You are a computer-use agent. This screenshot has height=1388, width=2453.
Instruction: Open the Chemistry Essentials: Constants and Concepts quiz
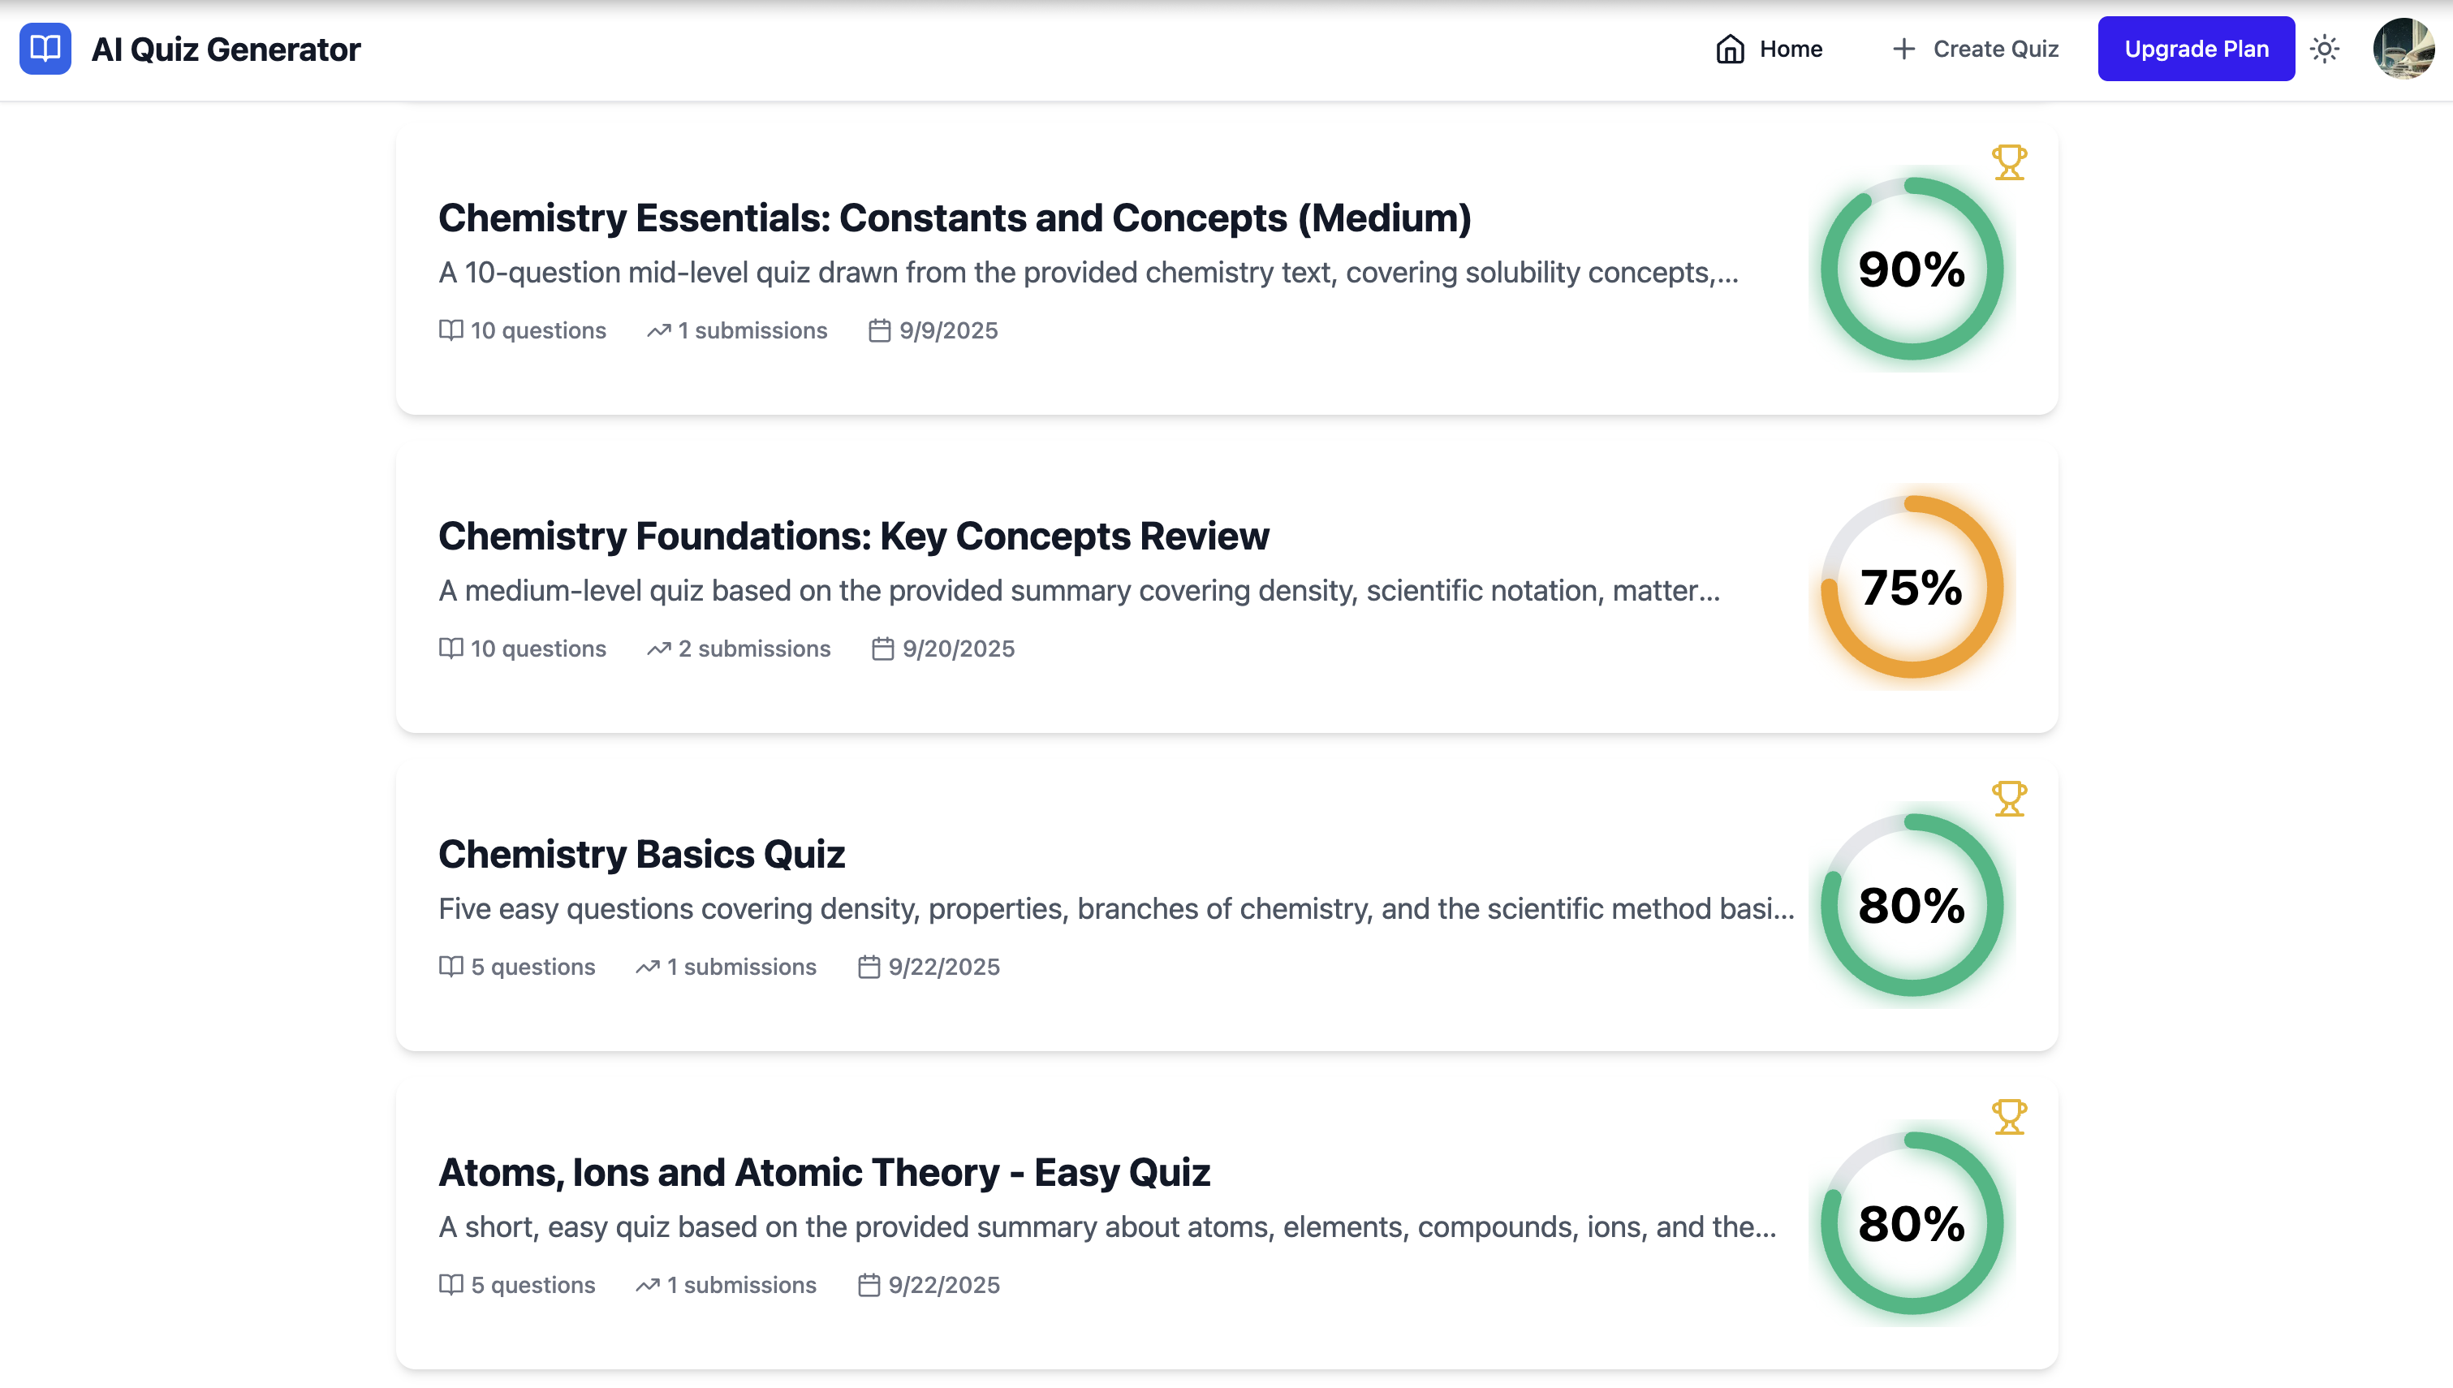[x=954, y=218]
